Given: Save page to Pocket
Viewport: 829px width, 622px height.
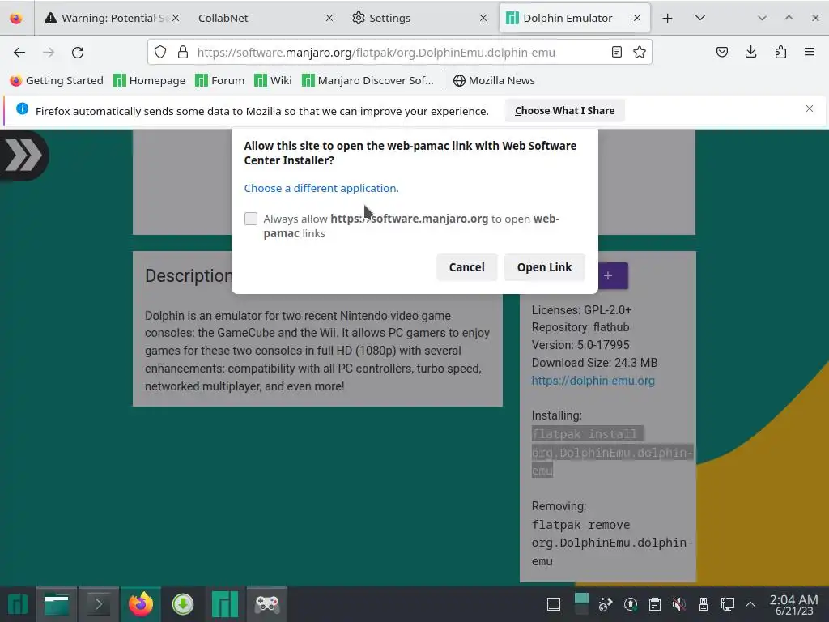Looking at the screenshot, I should [x=721, y=52].
